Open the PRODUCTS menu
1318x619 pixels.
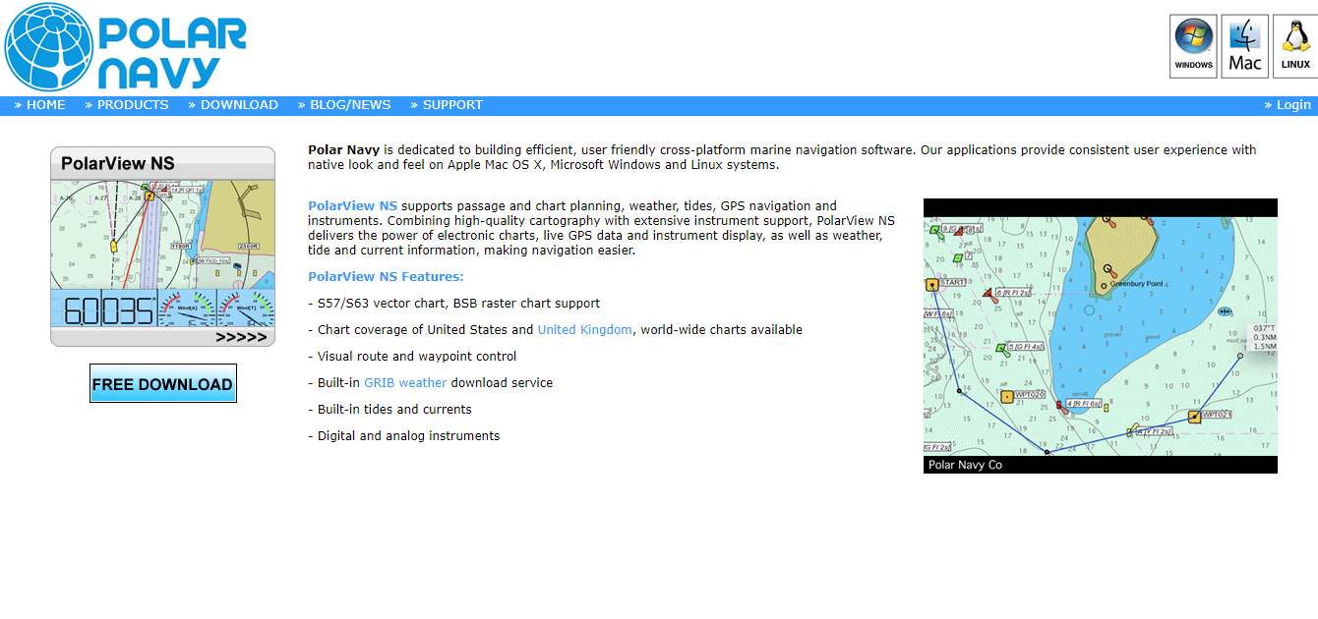click(x=132, y=104)
